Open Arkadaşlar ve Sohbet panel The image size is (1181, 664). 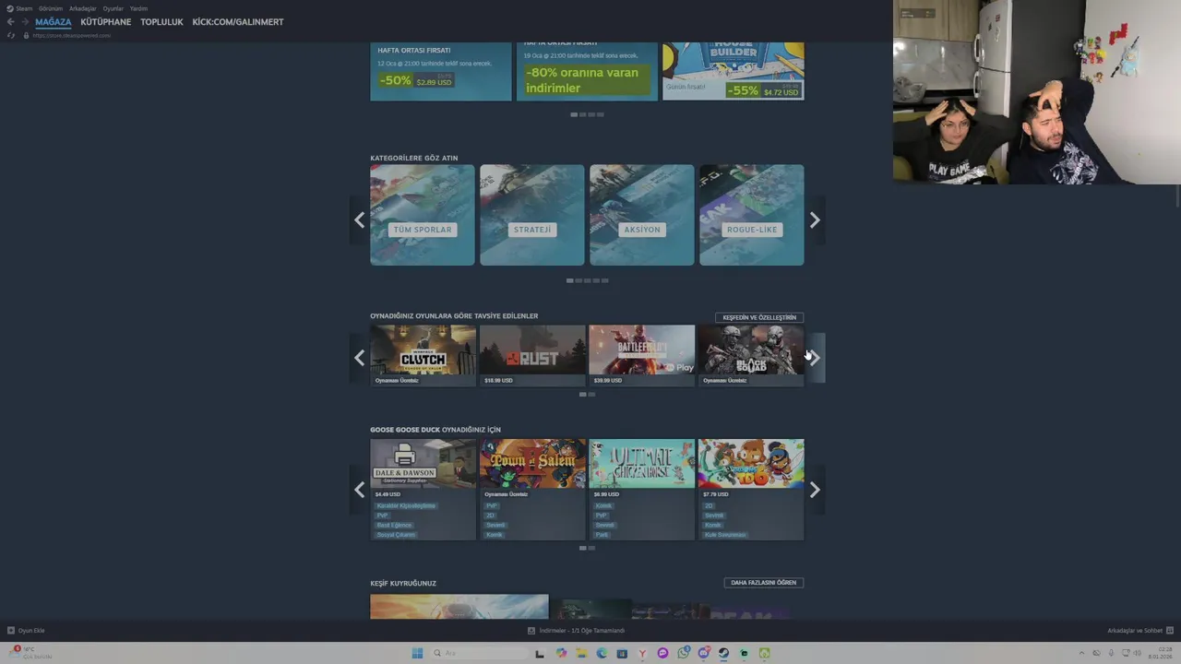[x=1139, y=631]
